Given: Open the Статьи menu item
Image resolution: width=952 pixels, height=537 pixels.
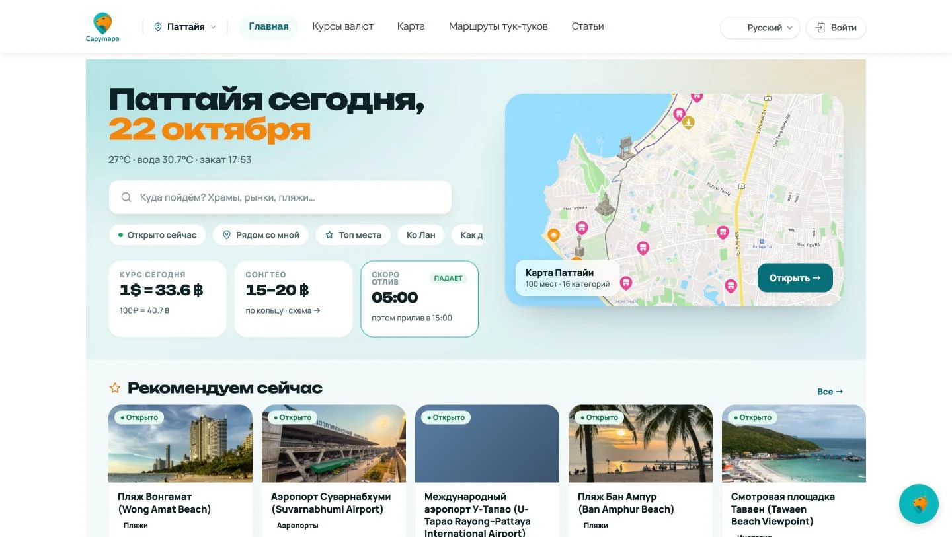Looking at the screenshot, I should click(x=588, y=26).
